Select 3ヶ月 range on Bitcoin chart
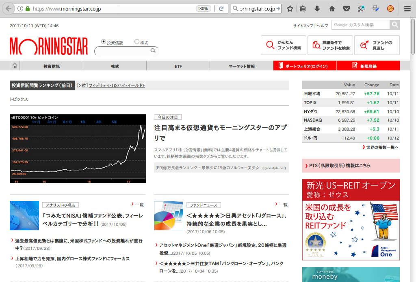The image size is (416, 282). (52, 122)
